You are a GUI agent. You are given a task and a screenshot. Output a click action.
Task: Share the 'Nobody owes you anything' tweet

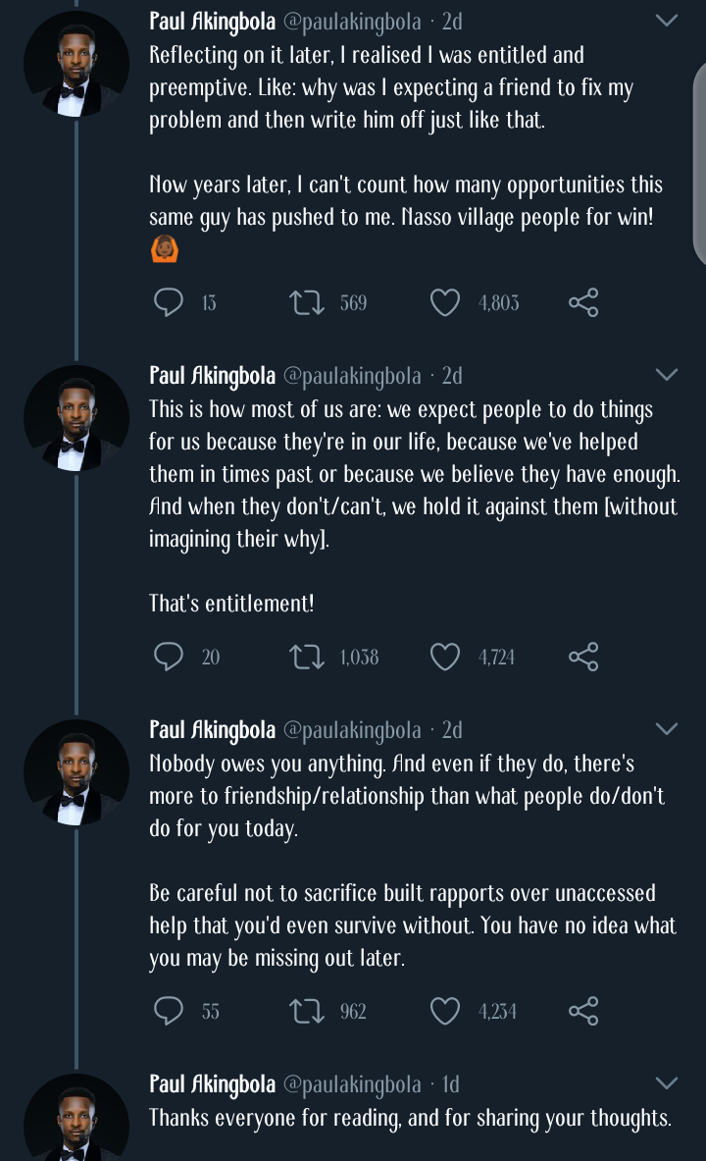tap(583, 1011)
